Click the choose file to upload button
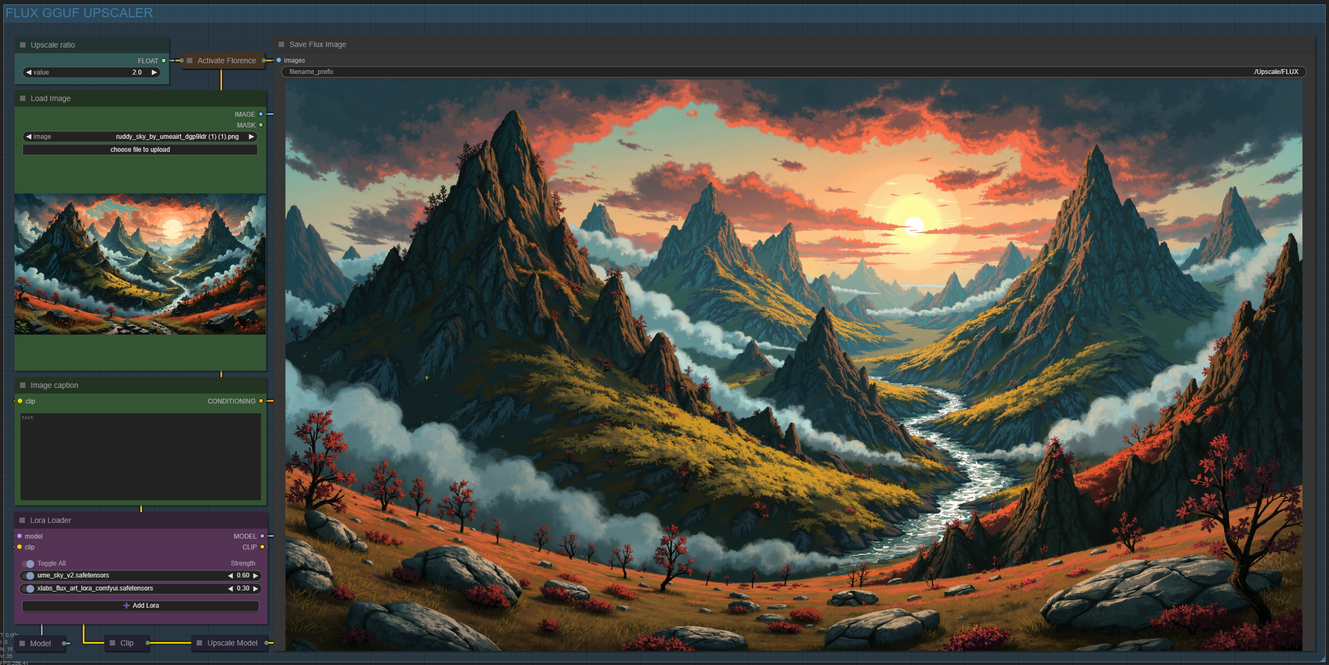Screen dimensions: 1329x665 click(x=140, y=150)
